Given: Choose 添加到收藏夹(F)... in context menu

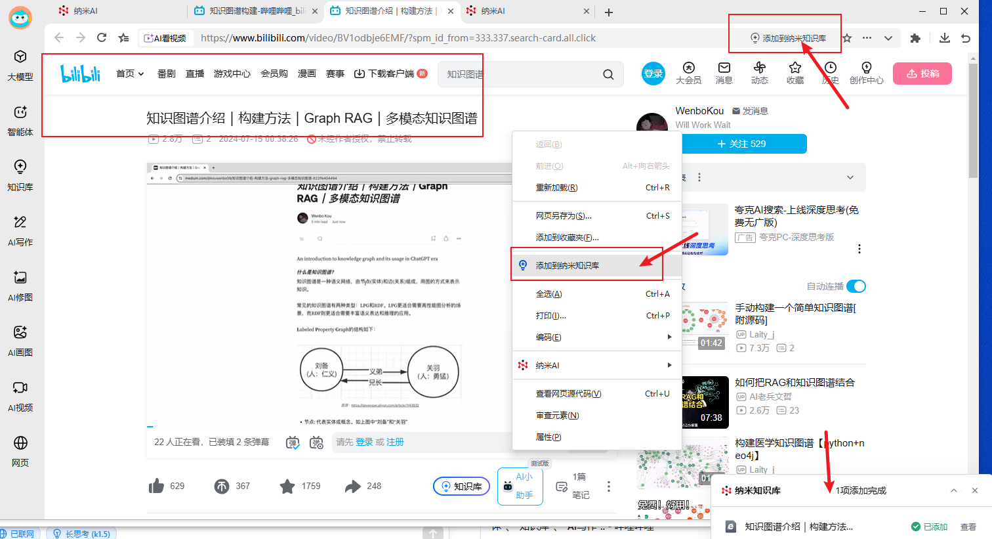Looking at the screenshot, I should click(x=597, y=238).
